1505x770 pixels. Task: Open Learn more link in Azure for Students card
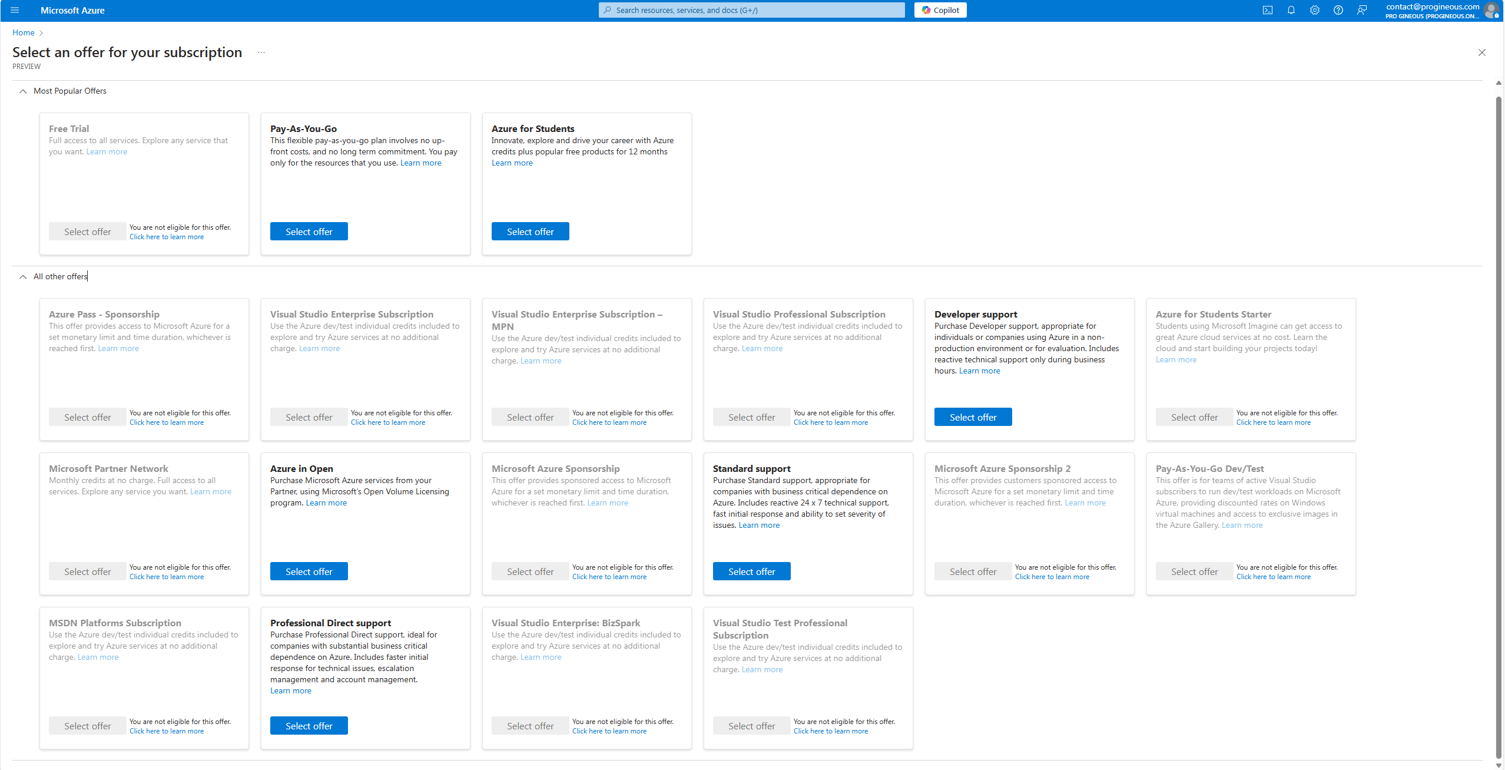click(x=512, y=163)
